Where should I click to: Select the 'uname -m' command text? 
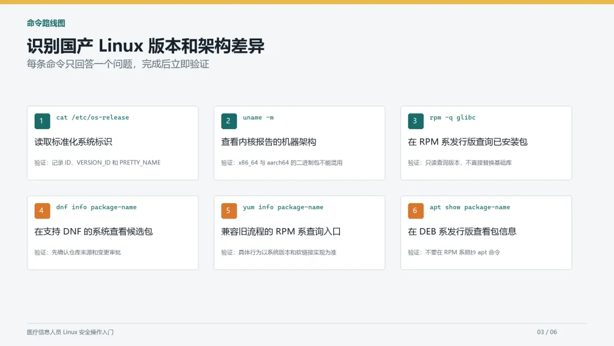click(x=258, y=118)
